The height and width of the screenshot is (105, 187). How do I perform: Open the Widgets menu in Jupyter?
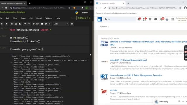49,18
